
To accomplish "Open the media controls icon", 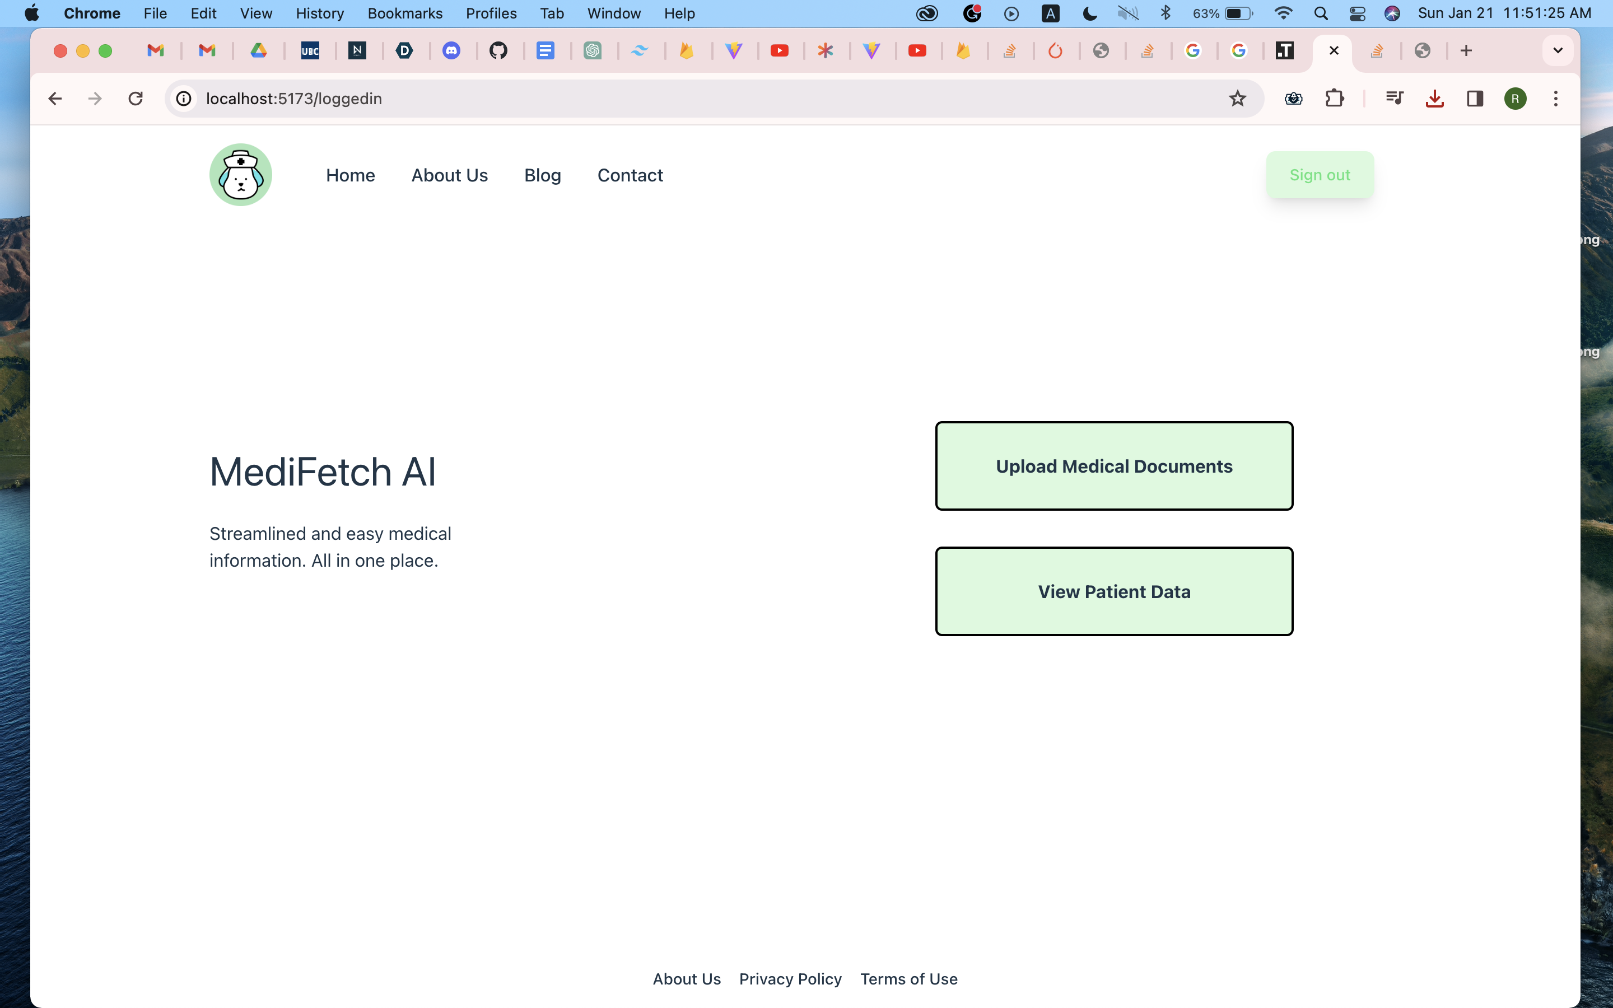I will pyautogui.click(x=1393, y=99).
